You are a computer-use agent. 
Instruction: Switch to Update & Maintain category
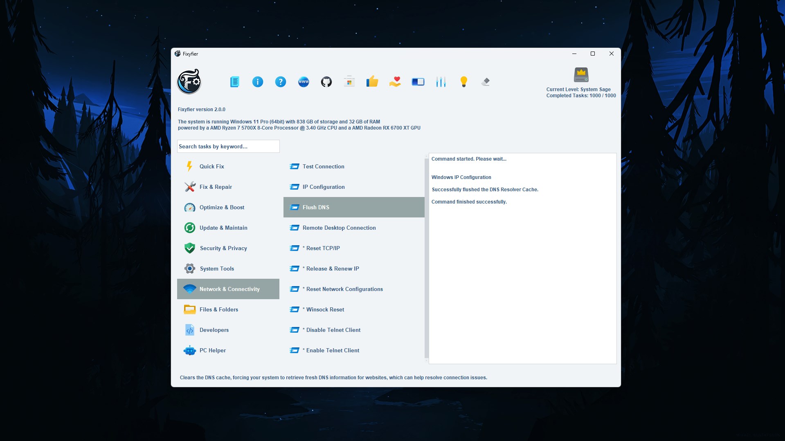coord(228,228)
